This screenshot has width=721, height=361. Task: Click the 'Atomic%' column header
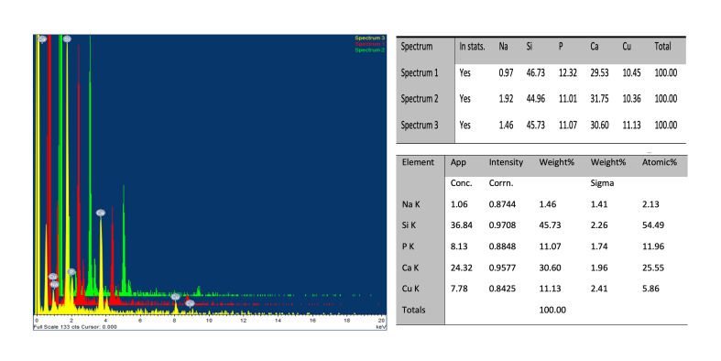(x=660, y=162)
